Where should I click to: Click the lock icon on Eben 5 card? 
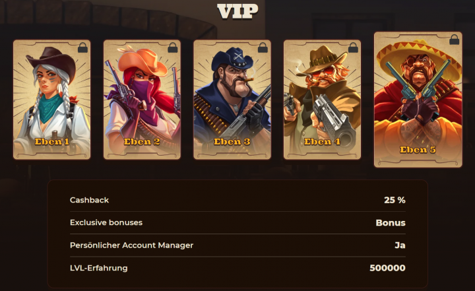454,40
